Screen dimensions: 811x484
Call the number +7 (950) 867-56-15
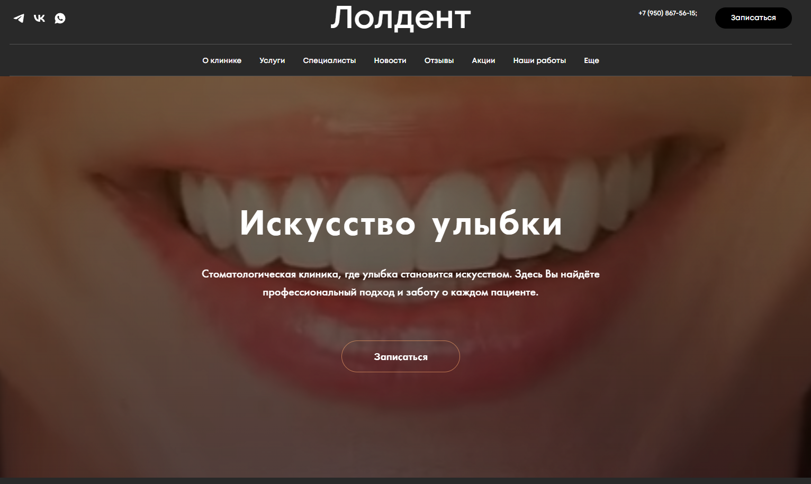(668, 13)
